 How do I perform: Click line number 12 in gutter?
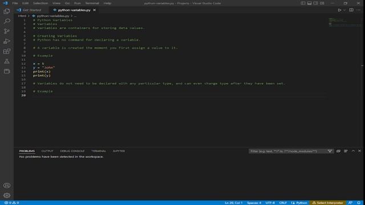pos(23,63)
